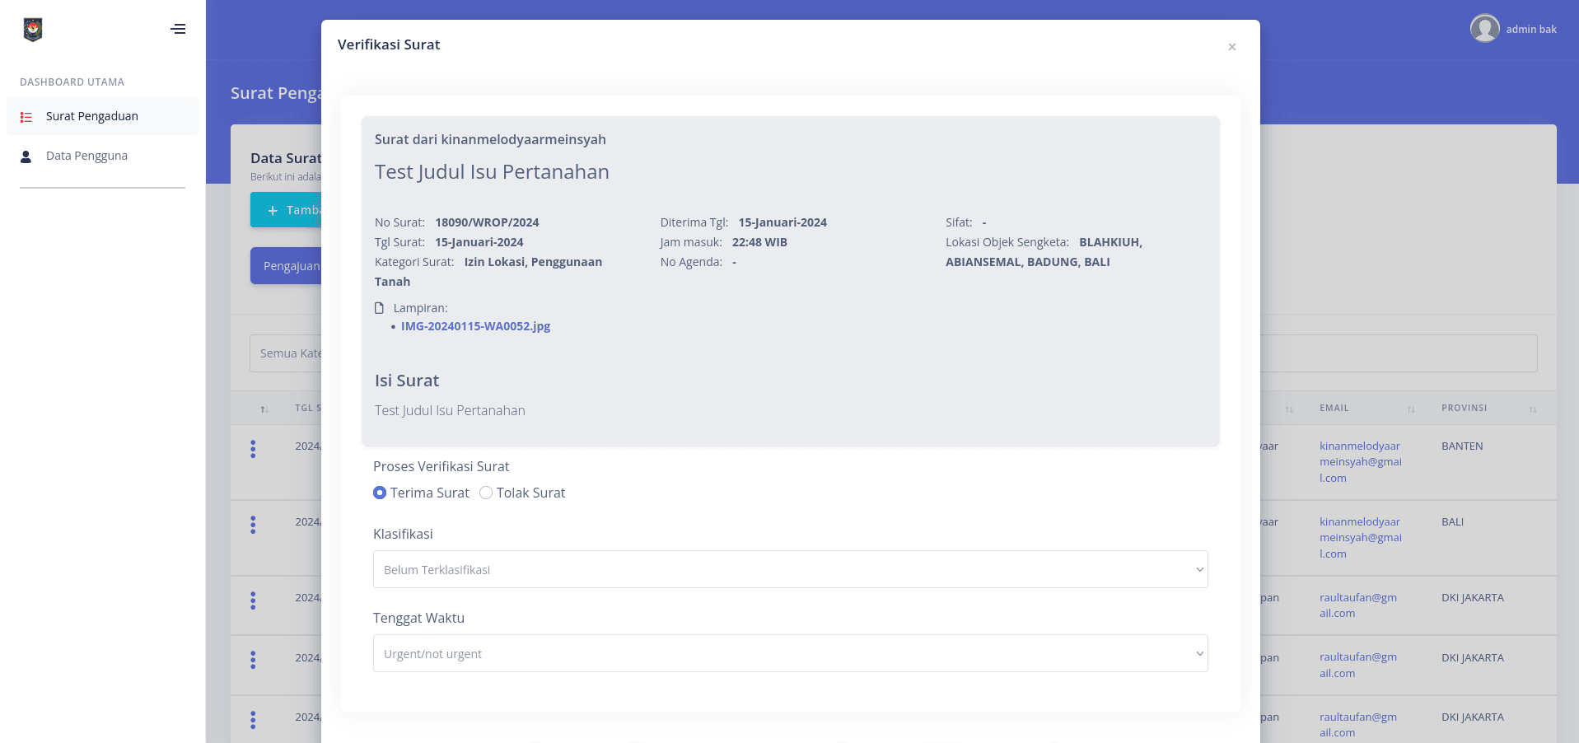The image size is (1579, 743).
Task: Open Surat Pengaduan in the sidebar
Action: pyautogui.click(x=102, y=116)
